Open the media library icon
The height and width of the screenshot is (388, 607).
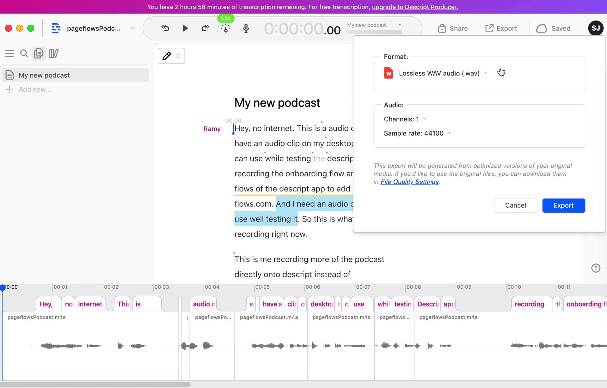click(53, 53)
